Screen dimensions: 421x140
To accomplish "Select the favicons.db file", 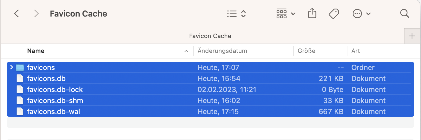I will [x=46, y=79].
